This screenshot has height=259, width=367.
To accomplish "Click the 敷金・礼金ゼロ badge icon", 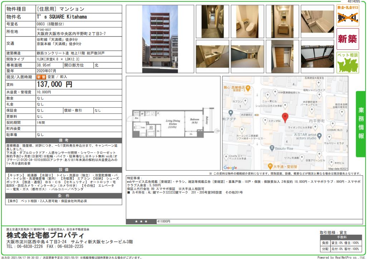I will pyautogui.click(x=348, y=15).
